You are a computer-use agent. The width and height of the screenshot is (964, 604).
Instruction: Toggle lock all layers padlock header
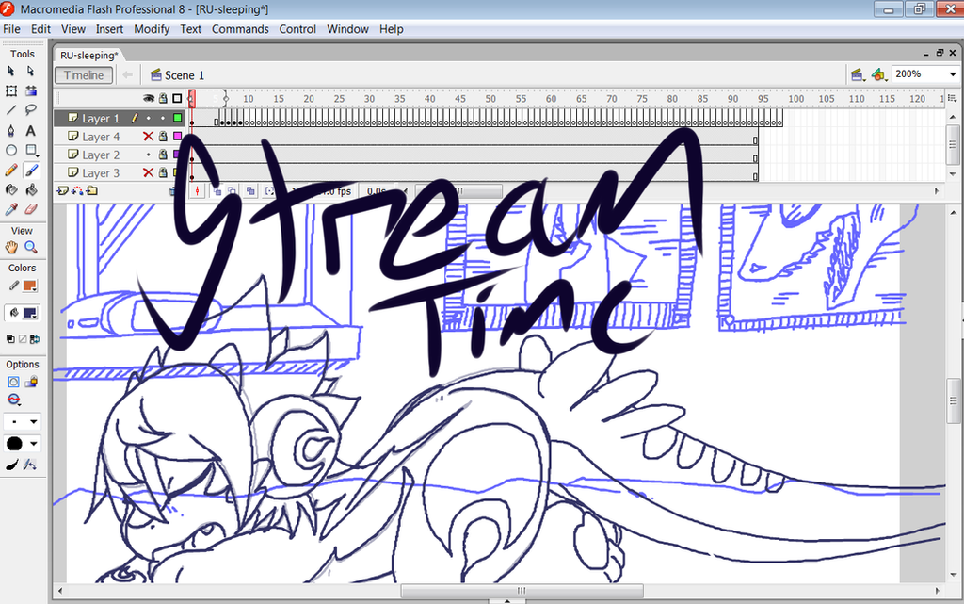point(163,98)
